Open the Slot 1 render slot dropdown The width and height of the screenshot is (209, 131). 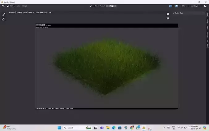[186, 6]
